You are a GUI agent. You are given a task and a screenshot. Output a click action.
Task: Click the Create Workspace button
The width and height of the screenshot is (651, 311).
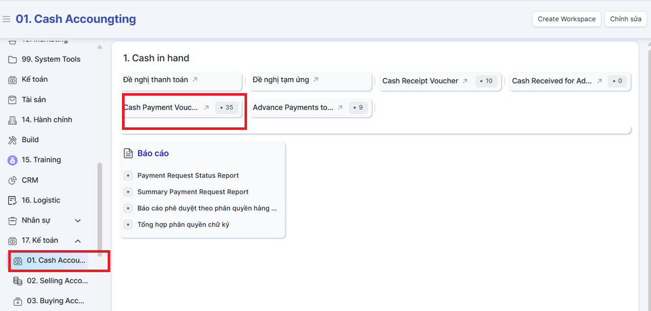coord(566,19)
